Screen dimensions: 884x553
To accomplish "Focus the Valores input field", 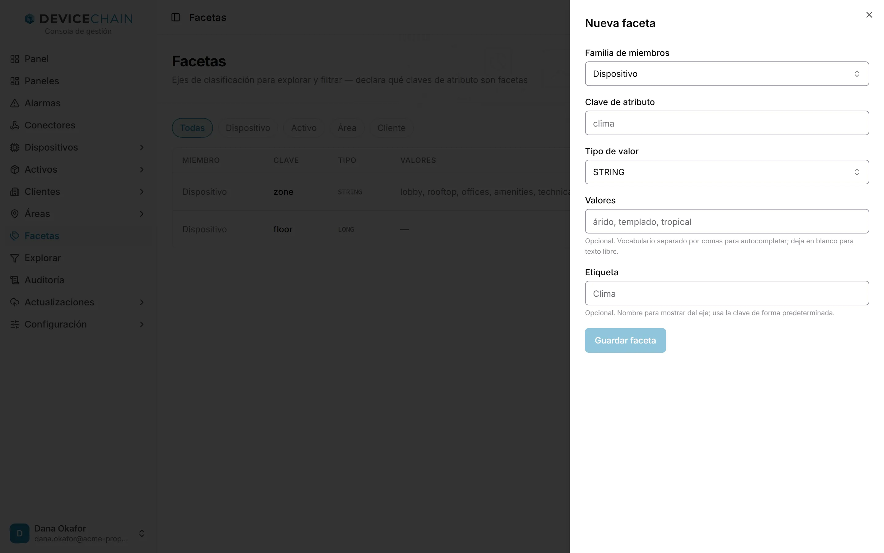I will (727, 221).
